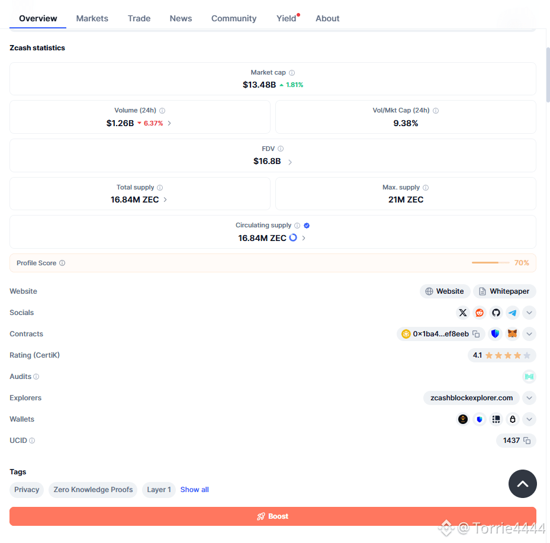Click the scroll-to-top arrow button
Viewport: 550px width, 543px height.
click(522, 484)
